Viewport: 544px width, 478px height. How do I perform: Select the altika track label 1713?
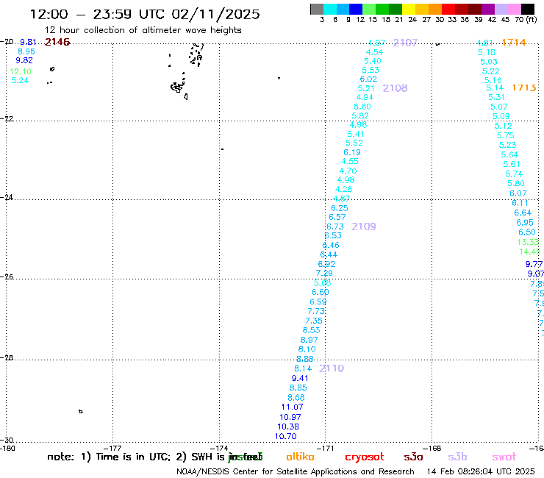pos(524,88)
